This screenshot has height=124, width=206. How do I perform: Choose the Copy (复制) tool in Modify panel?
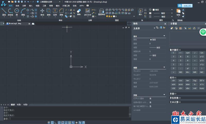(49, 12)
